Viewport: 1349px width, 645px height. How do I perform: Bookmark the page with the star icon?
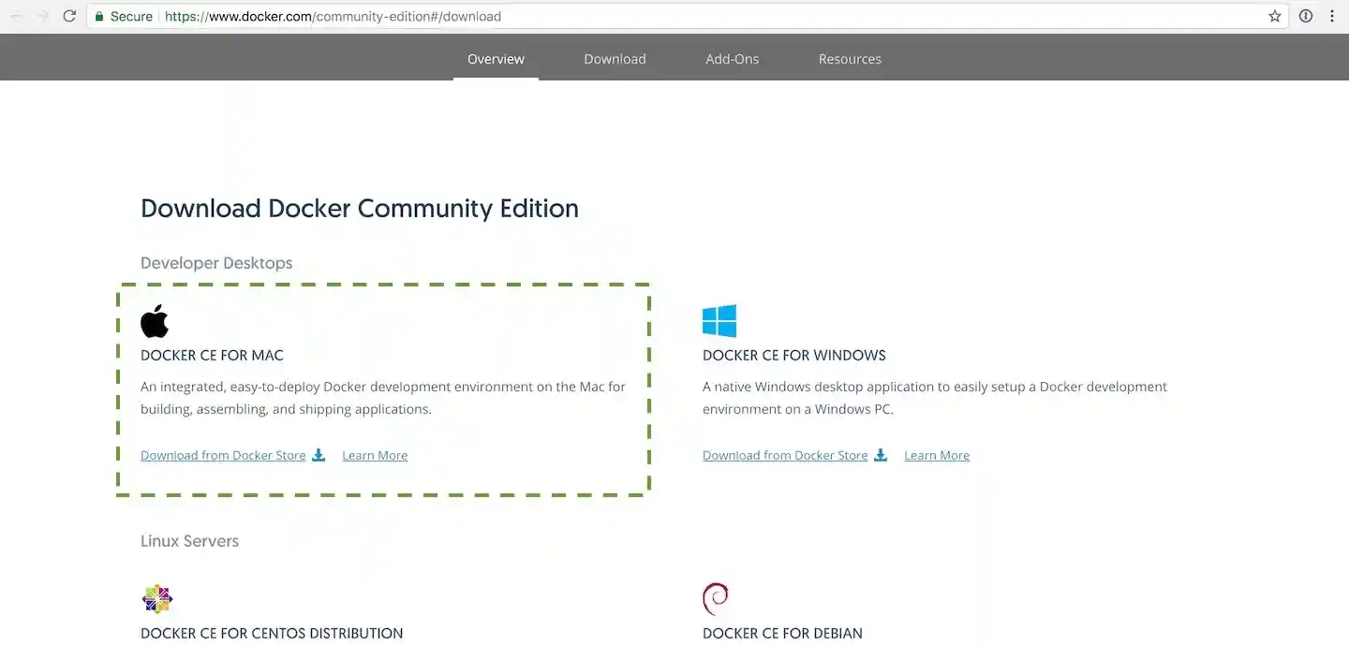(1273, 16)
